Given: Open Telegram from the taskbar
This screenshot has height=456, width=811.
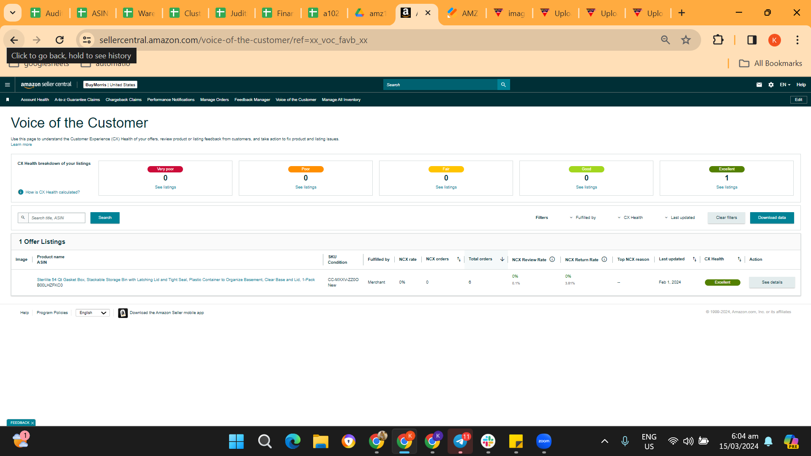Looking at the screenshot, I should coord(460,442).
